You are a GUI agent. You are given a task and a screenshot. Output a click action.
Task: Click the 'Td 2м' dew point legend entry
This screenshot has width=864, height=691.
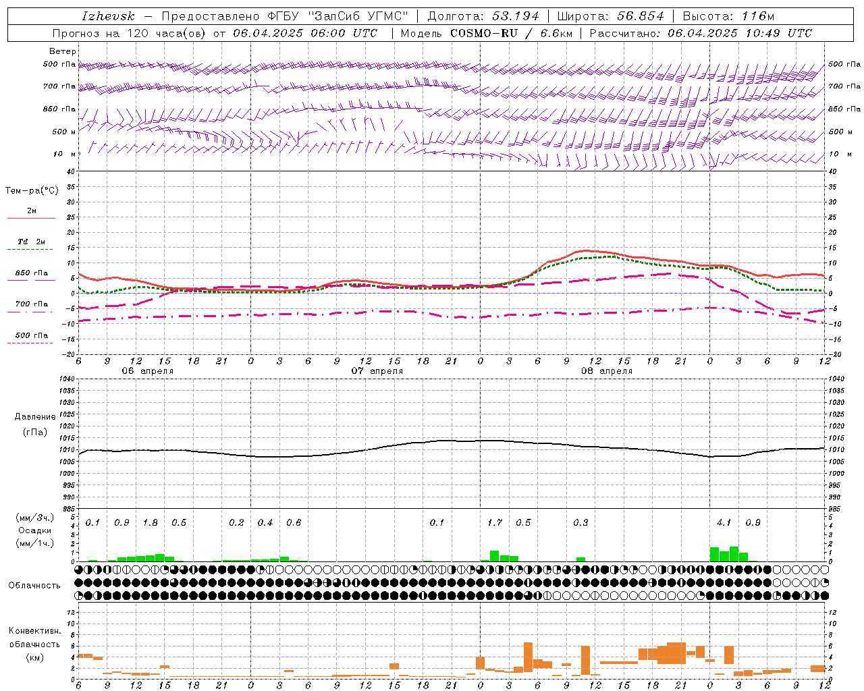(32, 242)
